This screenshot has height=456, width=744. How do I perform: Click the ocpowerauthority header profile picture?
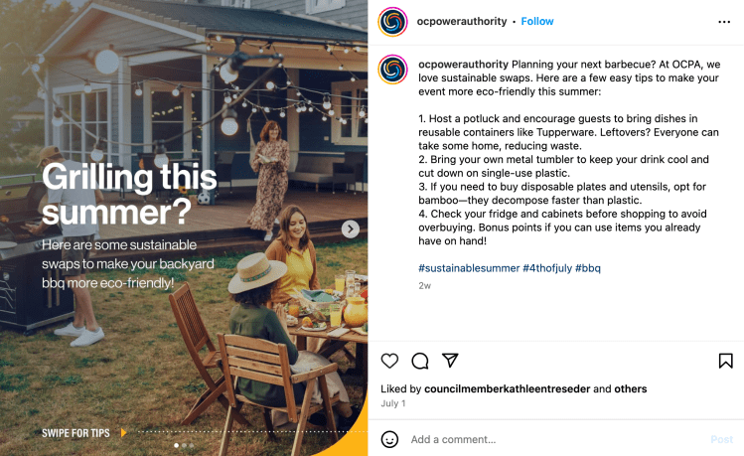[392, 22]
